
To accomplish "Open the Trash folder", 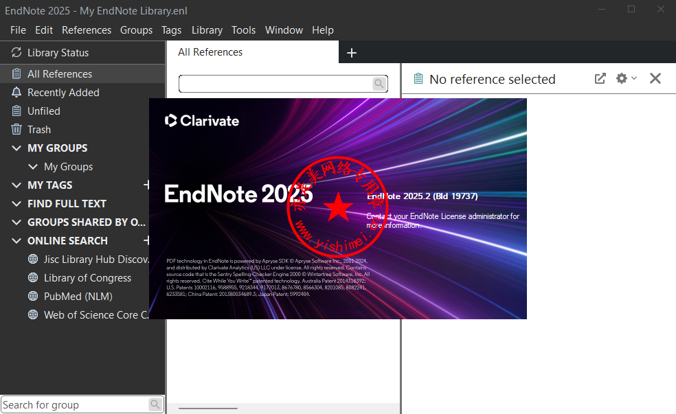I will coord(38,130).
